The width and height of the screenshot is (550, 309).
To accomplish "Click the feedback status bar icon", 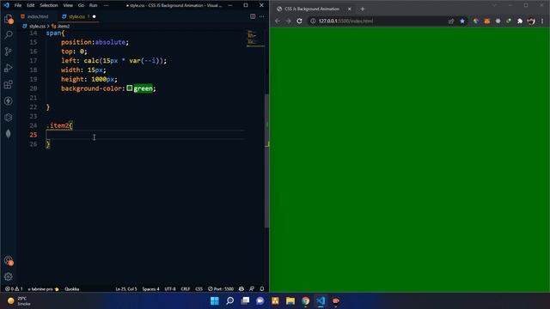I will 252,289.
